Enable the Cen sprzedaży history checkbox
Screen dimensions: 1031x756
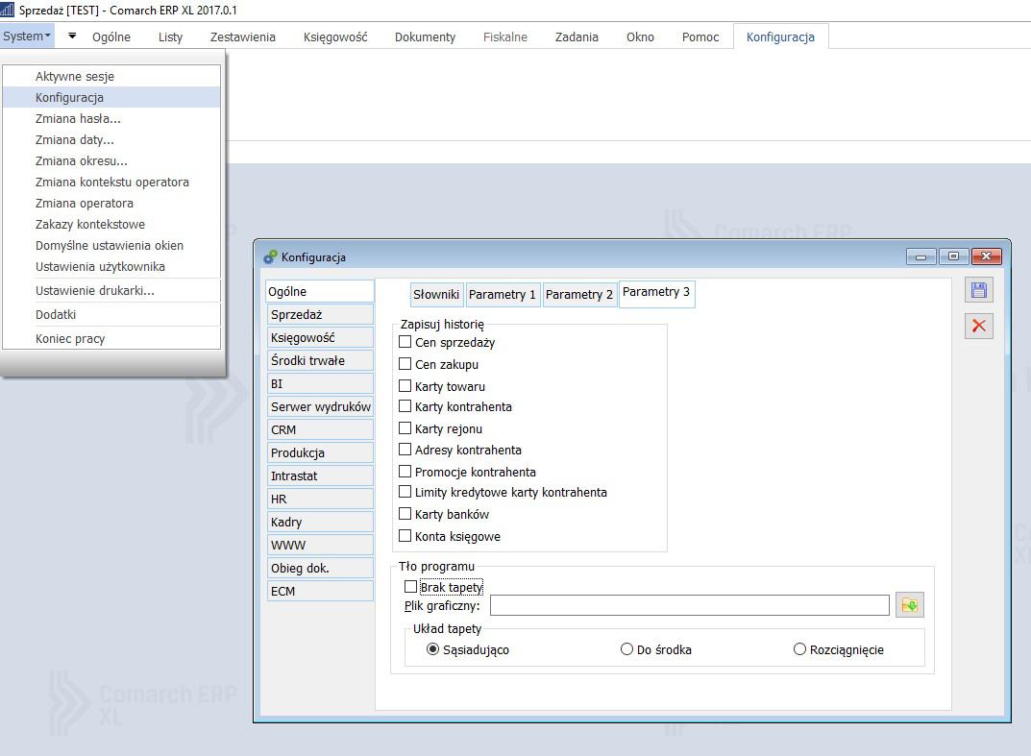(405, 342)
